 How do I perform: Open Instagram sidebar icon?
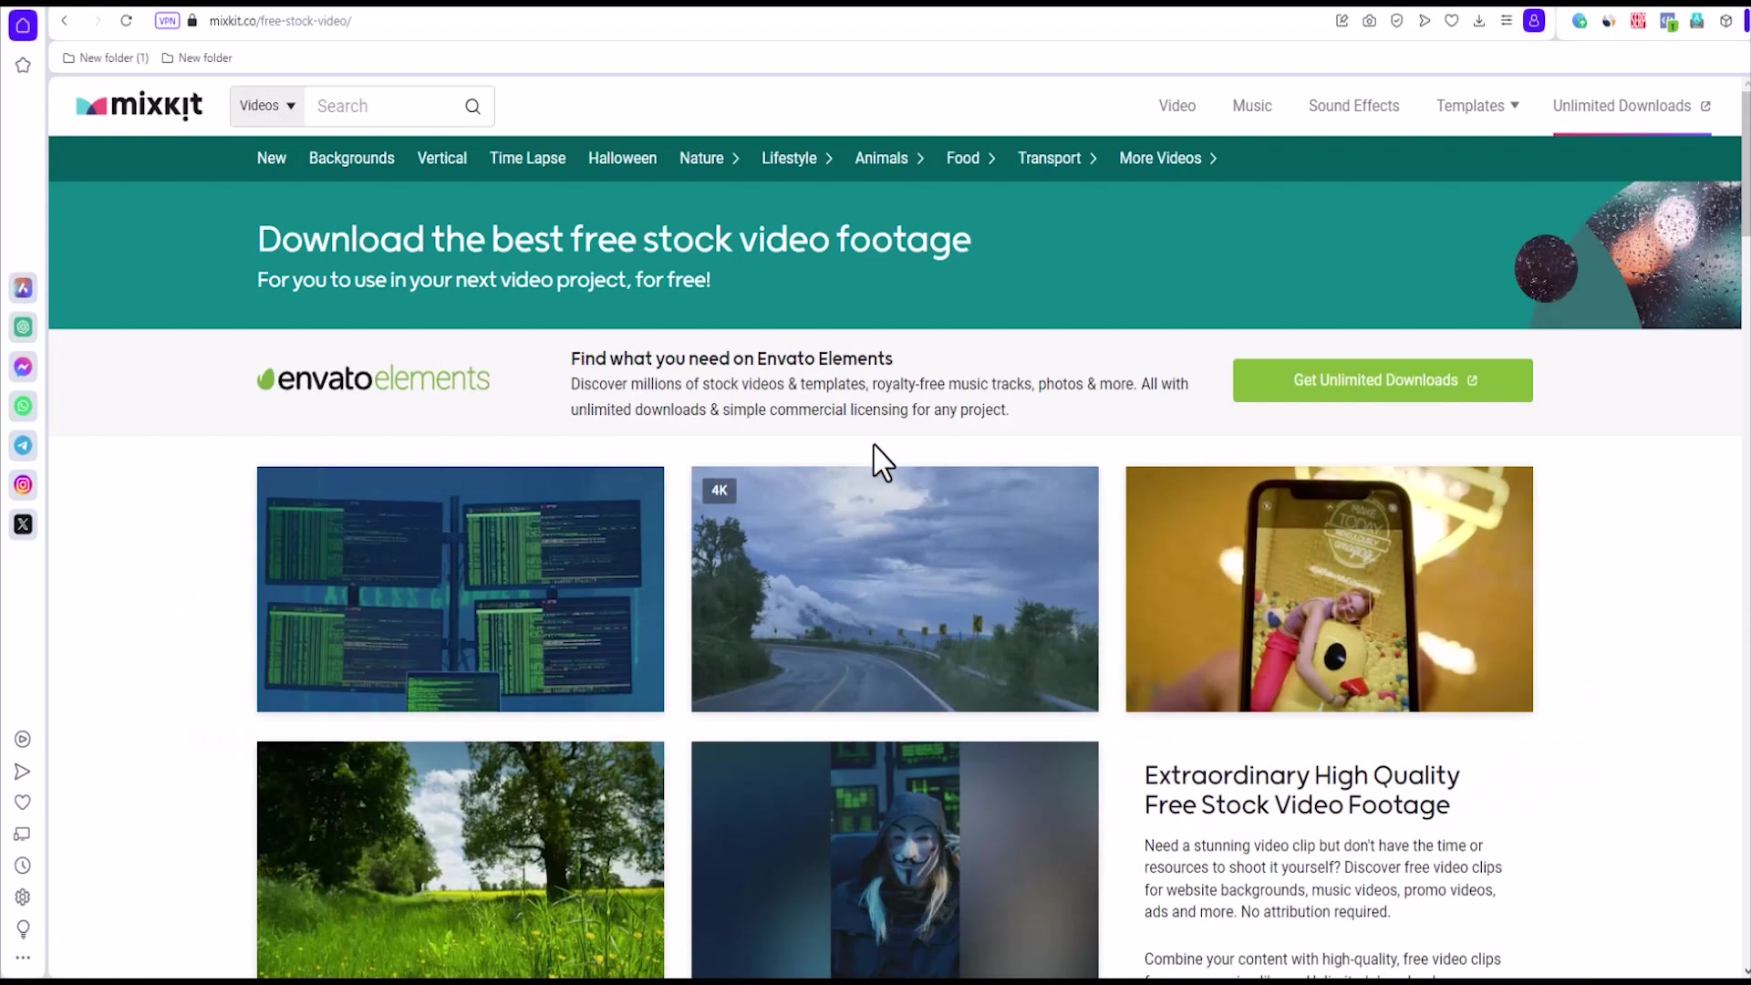[x=23, y=485]
